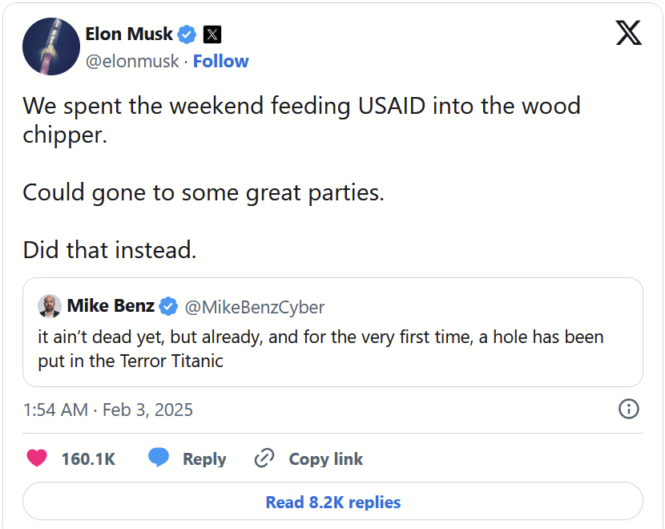Click the Reply text label
The image size is (665, 529).
pyautogui.click(x=204, y=459)
